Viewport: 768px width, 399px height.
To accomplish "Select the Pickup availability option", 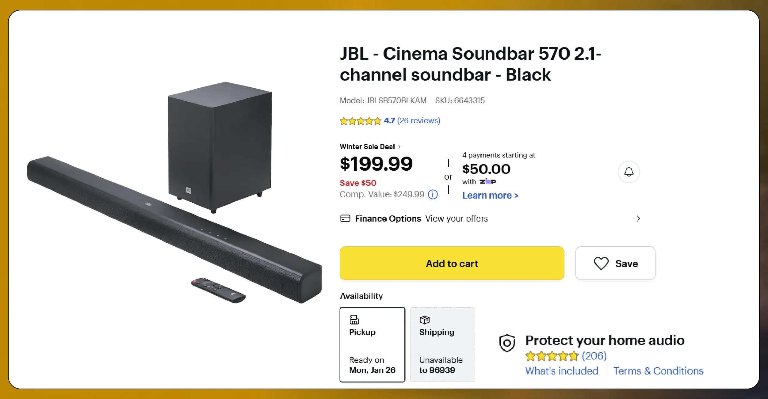I will tap(372, 344).
